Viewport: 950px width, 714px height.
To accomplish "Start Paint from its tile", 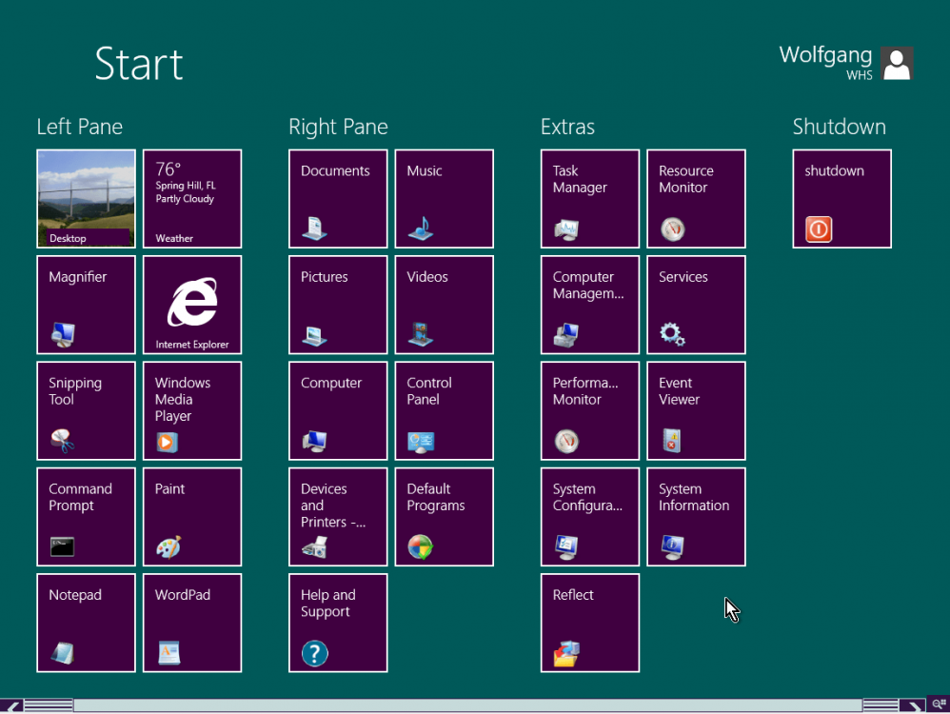I will pyautogui.click(x=191, y=516).
